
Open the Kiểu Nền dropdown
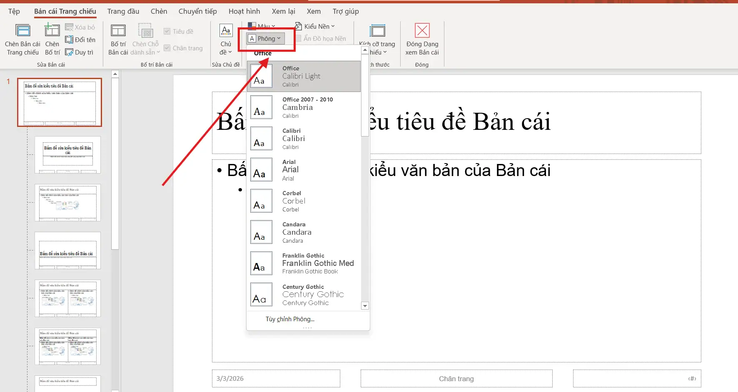314,26
